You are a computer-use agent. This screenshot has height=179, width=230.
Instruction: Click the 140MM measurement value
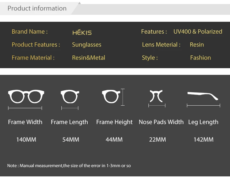pos(26,140)
